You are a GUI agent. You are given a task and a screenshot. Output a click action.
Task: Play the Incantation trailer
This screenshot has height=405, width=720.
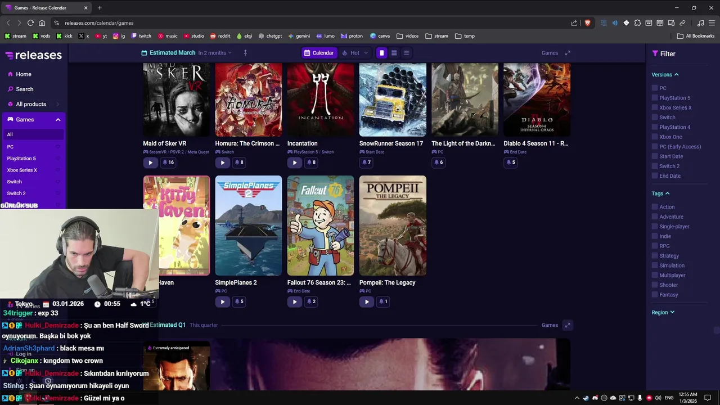click(294, 163)
